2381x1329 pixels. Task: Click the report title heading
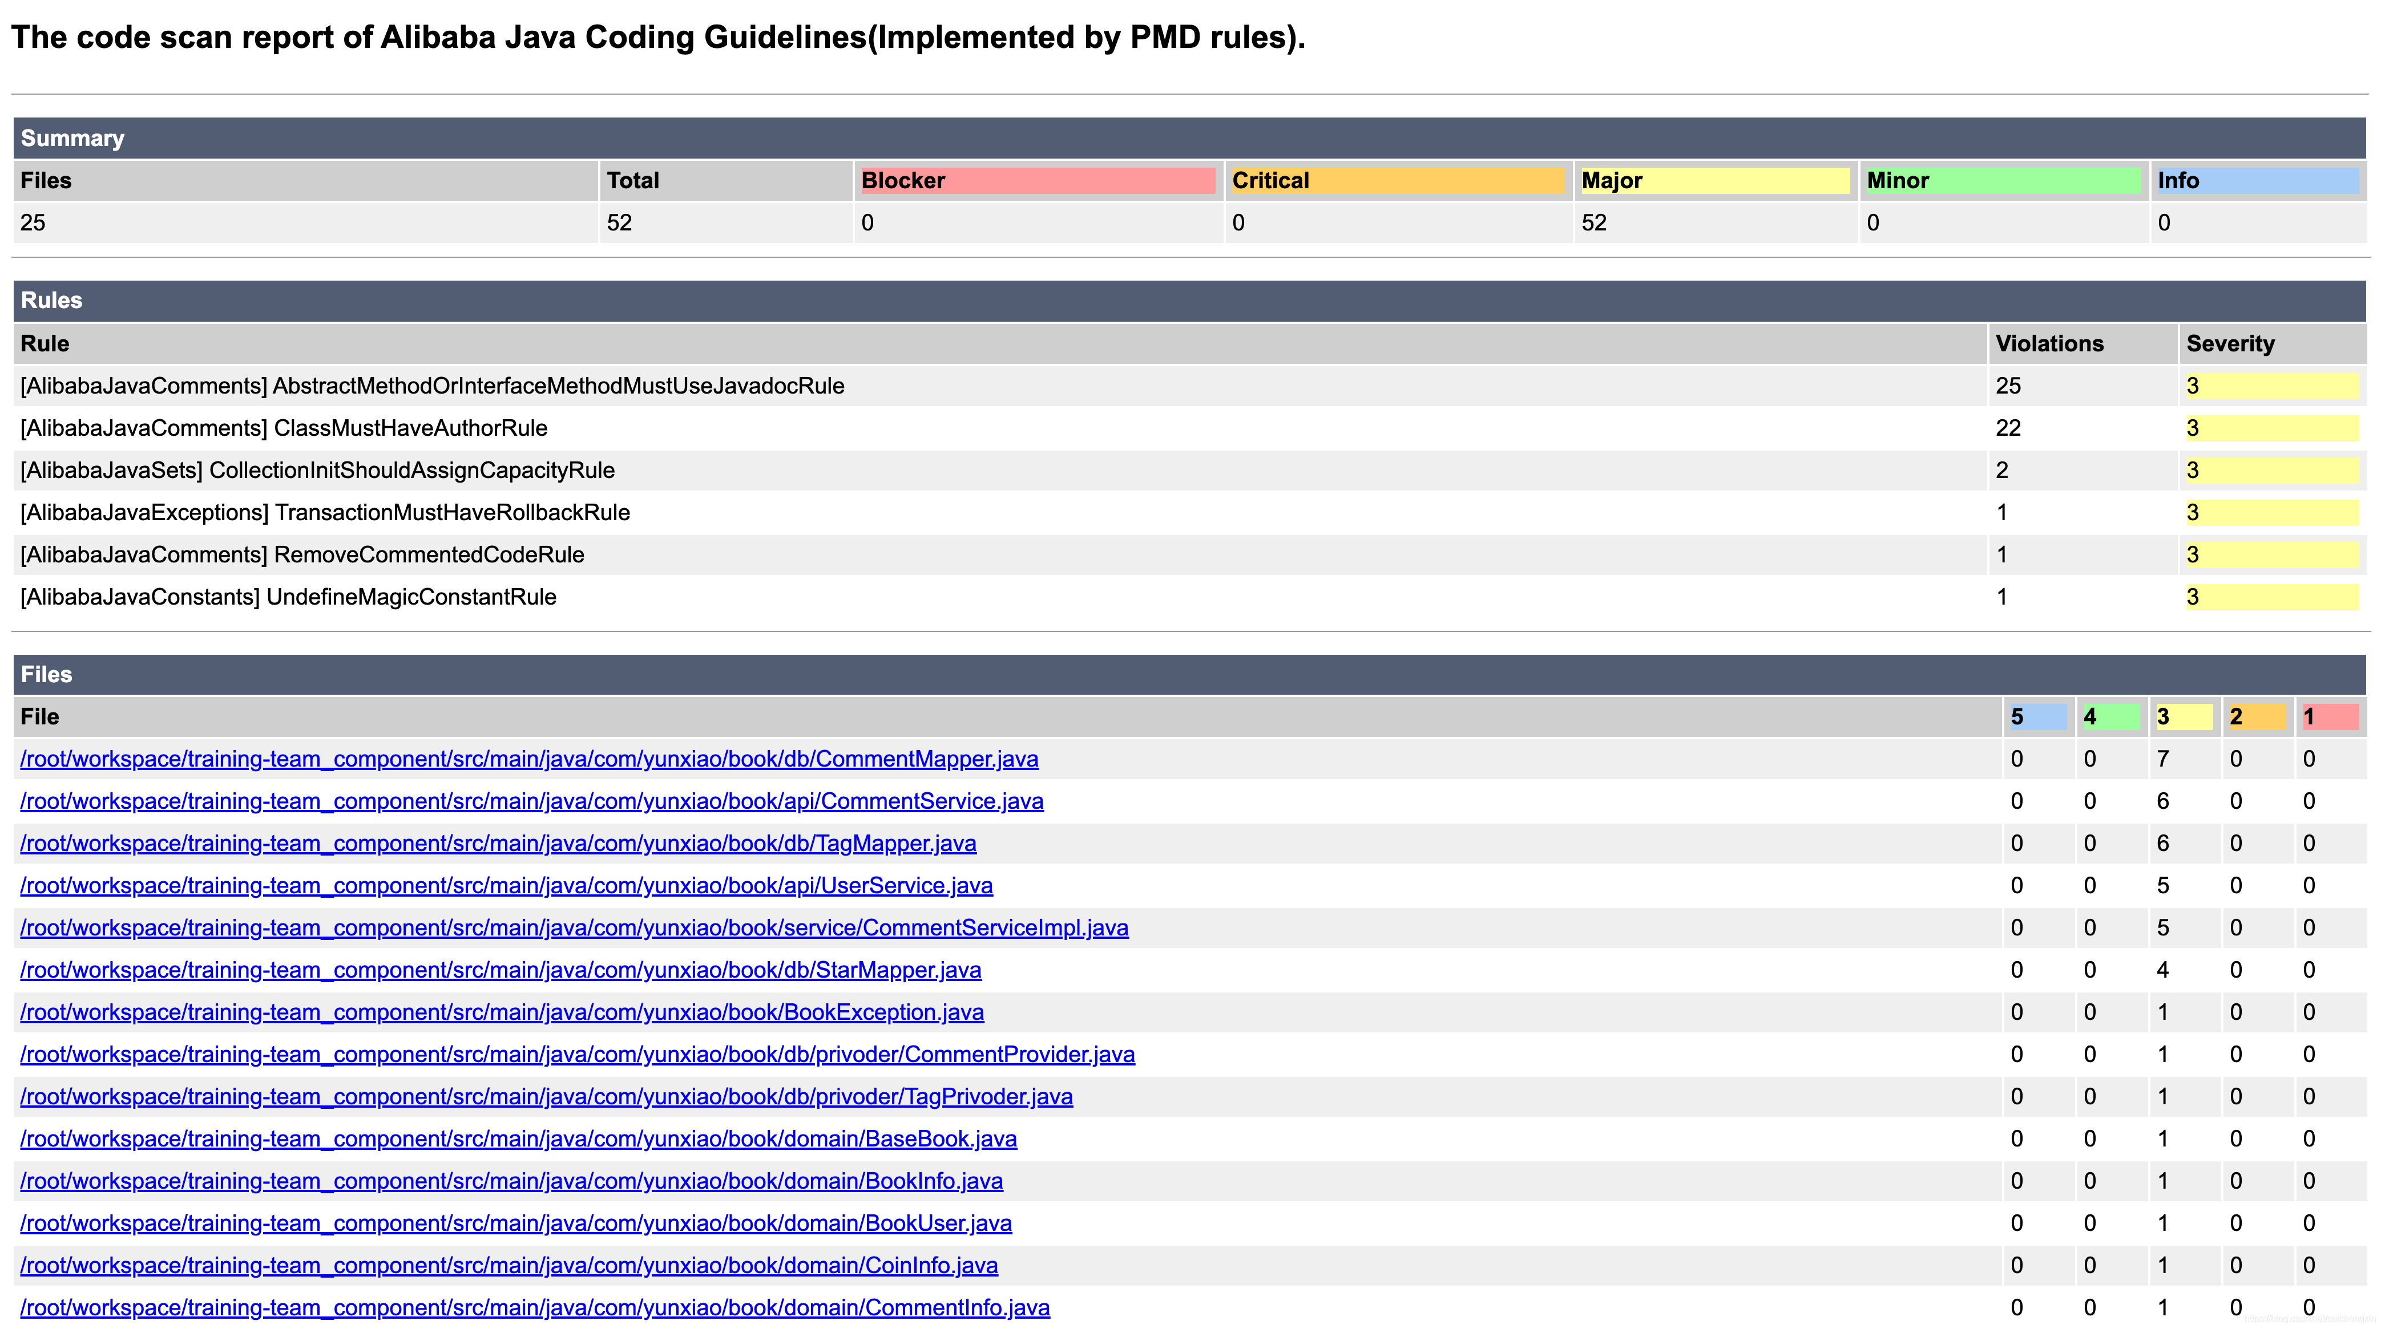[x=658, y=37]
